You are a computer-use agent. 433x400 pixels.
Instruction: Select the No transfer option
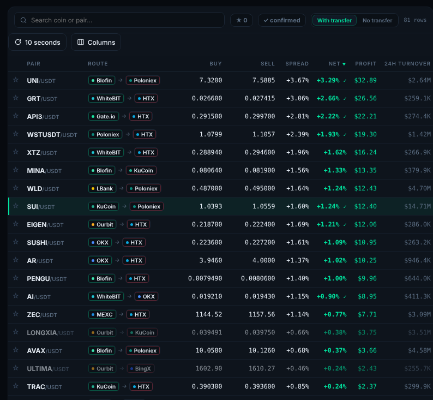pos(377,20)
